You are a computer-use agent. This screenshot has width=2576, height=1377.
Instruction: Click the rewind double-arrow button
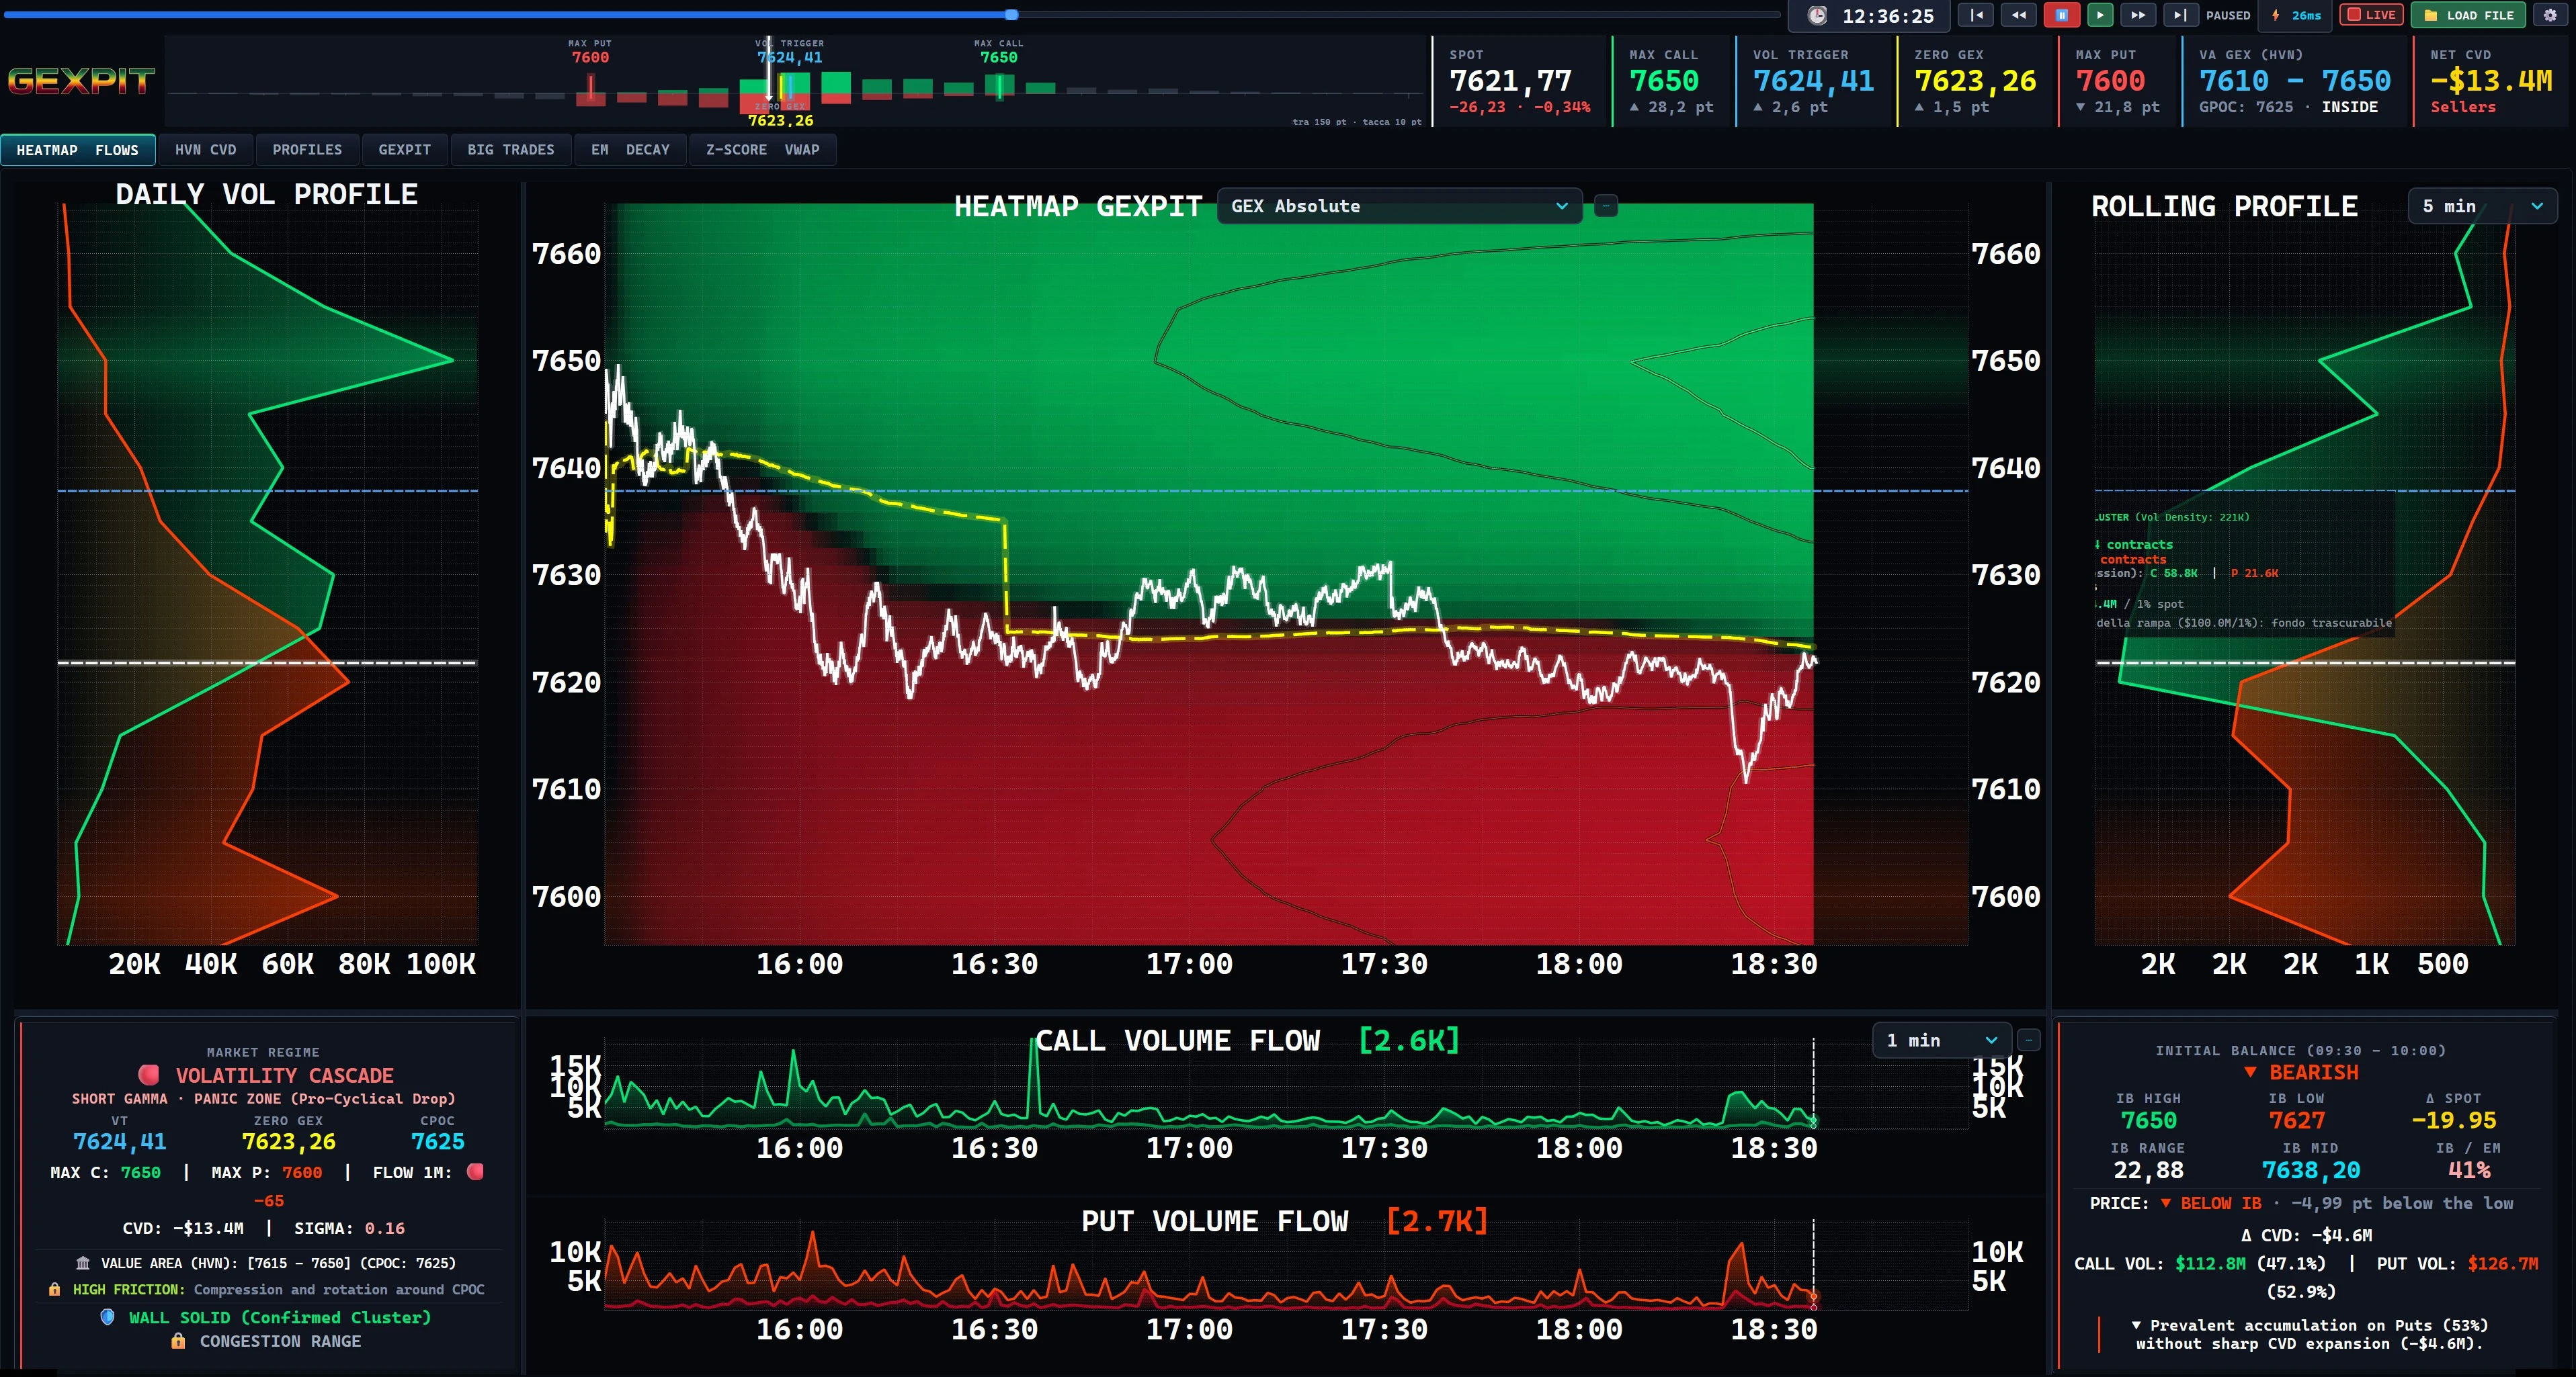tap(2019, 15)
